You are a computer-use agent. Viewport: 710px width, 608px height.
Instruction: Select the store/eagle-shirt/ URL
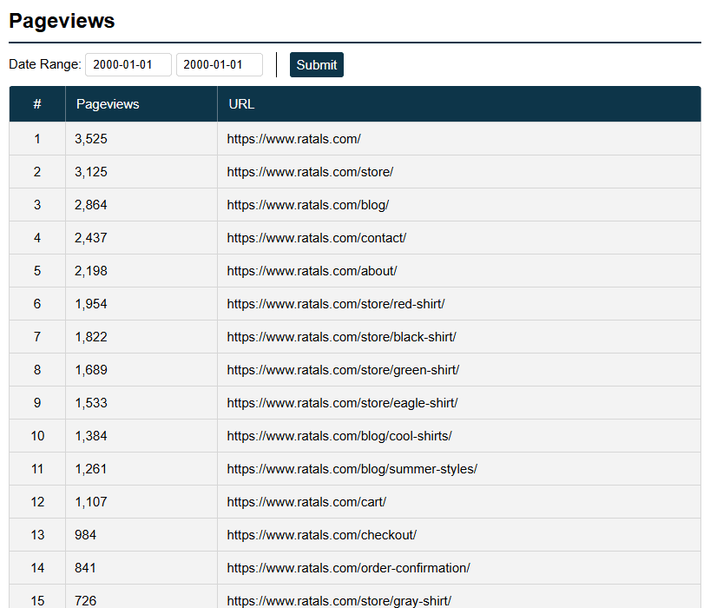pos(342,403)
